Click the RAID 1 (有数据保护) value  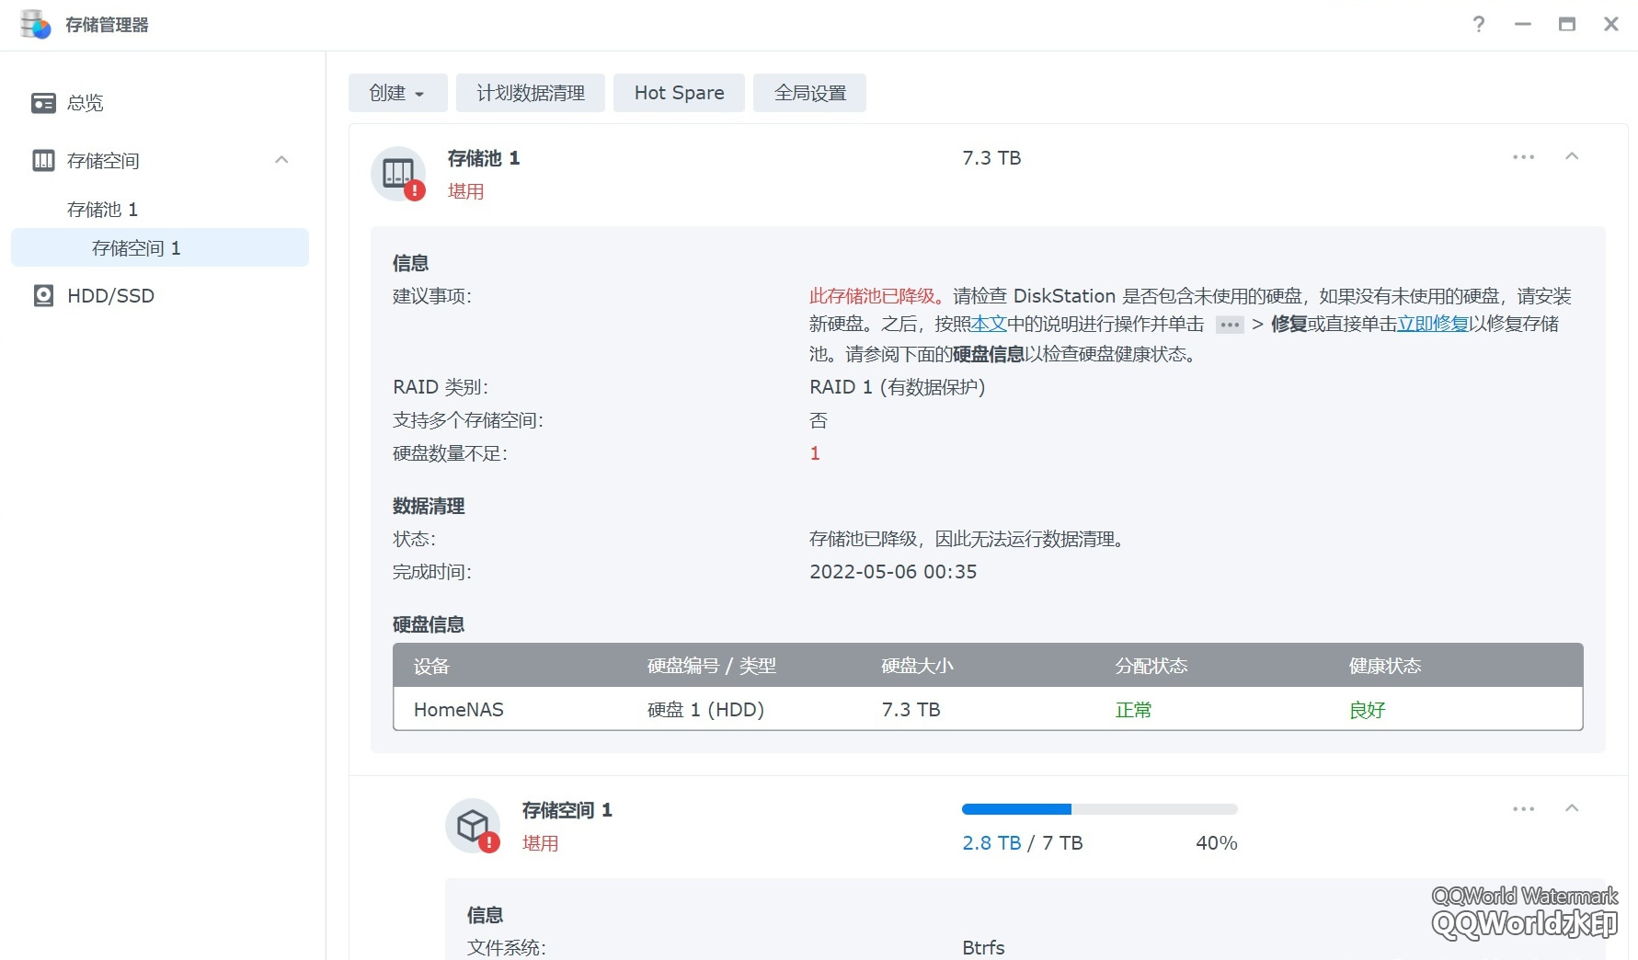click(897, 387)
